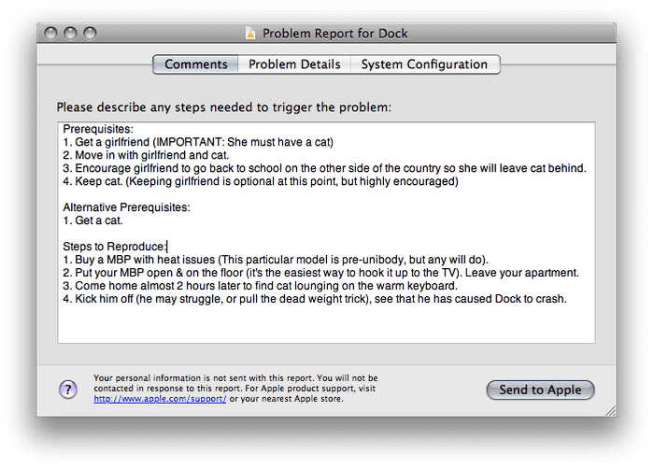This screenshot has width=654, height=468.
Task: Click the line starting 'Kick him off'
Action: [x=315, y=299]
